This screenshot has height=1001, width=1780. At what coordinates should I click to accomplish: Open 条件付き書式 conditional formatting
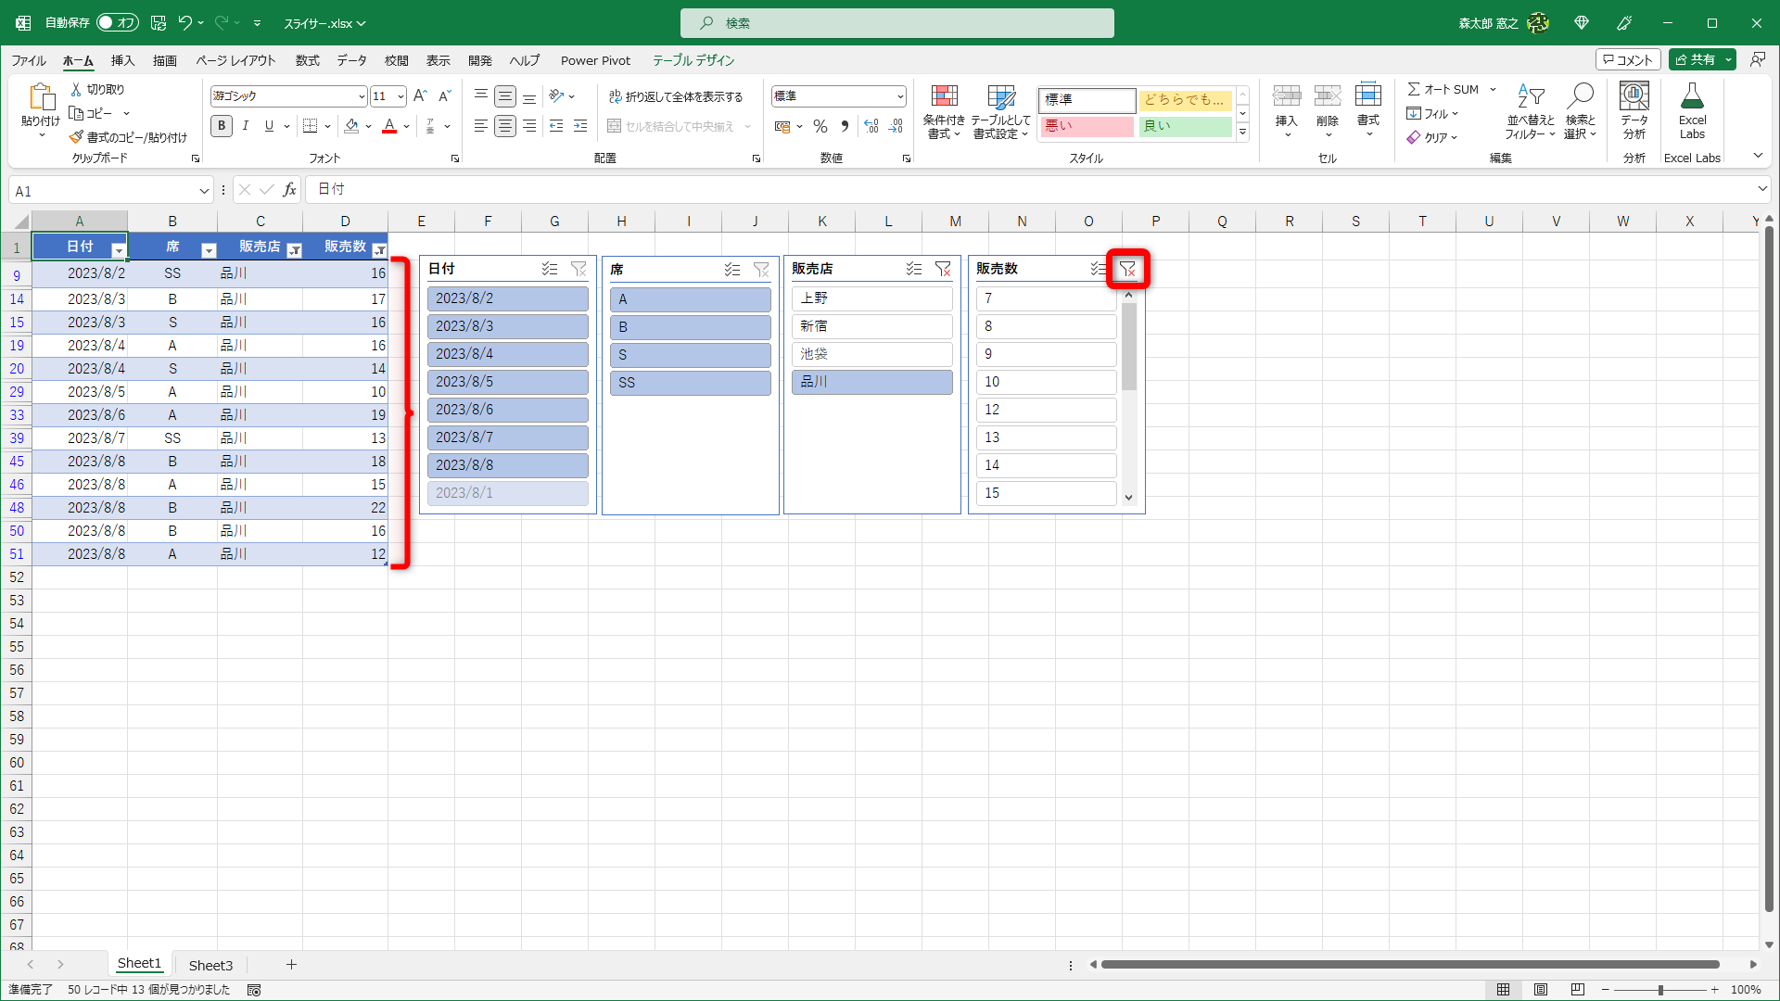pyautogui.click(x=944, y=111)
